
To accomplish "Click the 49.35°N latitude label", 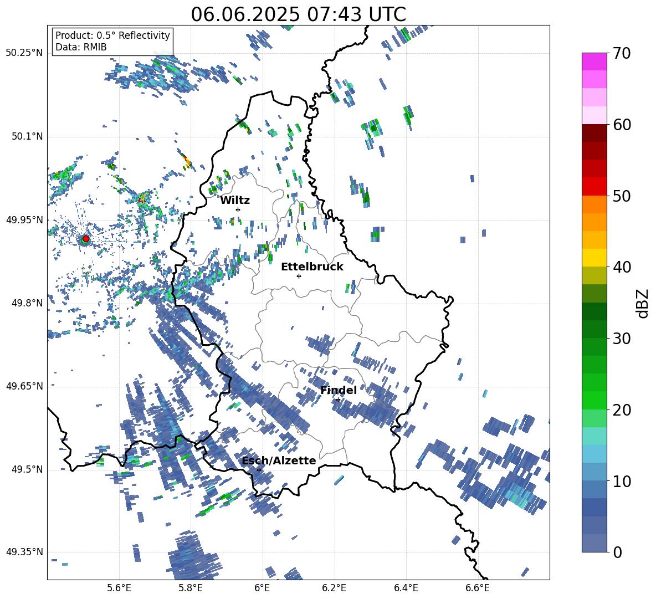I will pyautogui.click(x=24, y=552).
